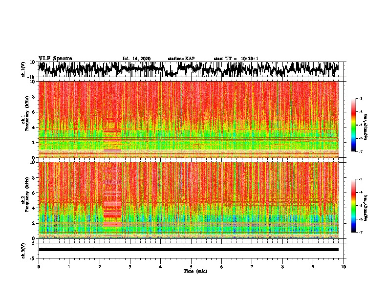Click the ch.1(V) waveform trace panel
Image resolution: width=387 pixels, height=299 pixels.
[x=191, y=69]
